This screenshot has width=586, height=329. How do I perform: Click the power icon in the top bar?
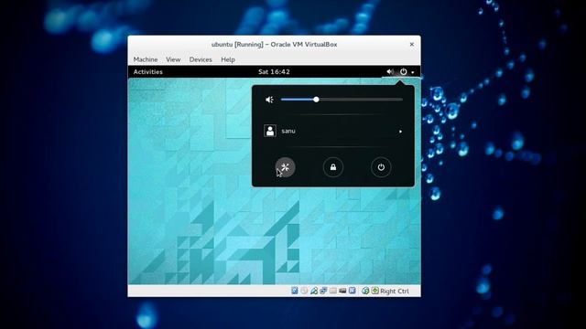point(403,71)
